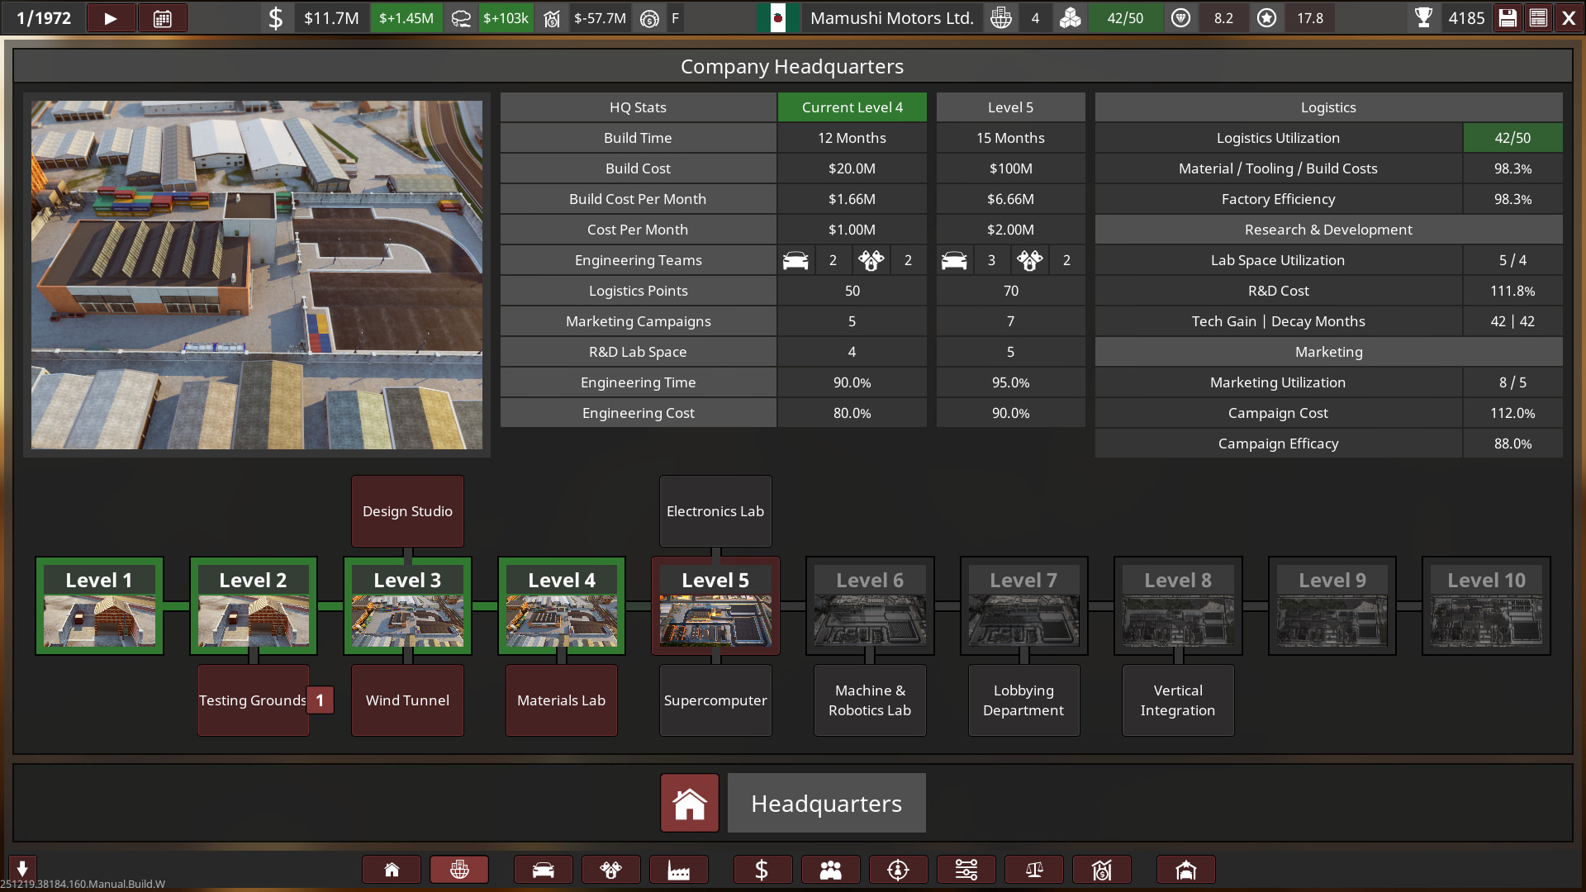The width and height of the screenshot is (1586, 892).
Task: Collapse panel with bottom-left down arrow
Action: [x=22, y=868]
